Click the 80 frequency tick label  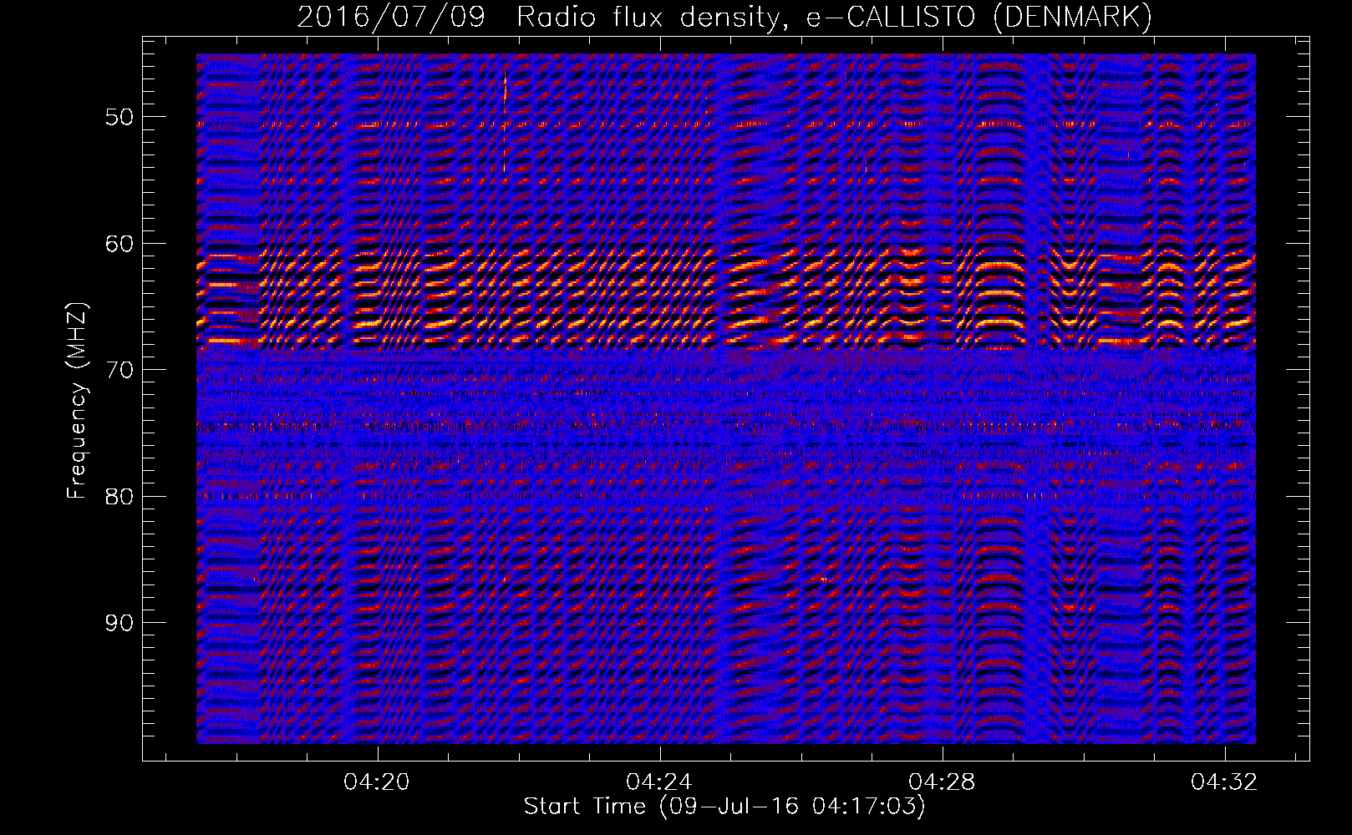[x=119, y=497]
